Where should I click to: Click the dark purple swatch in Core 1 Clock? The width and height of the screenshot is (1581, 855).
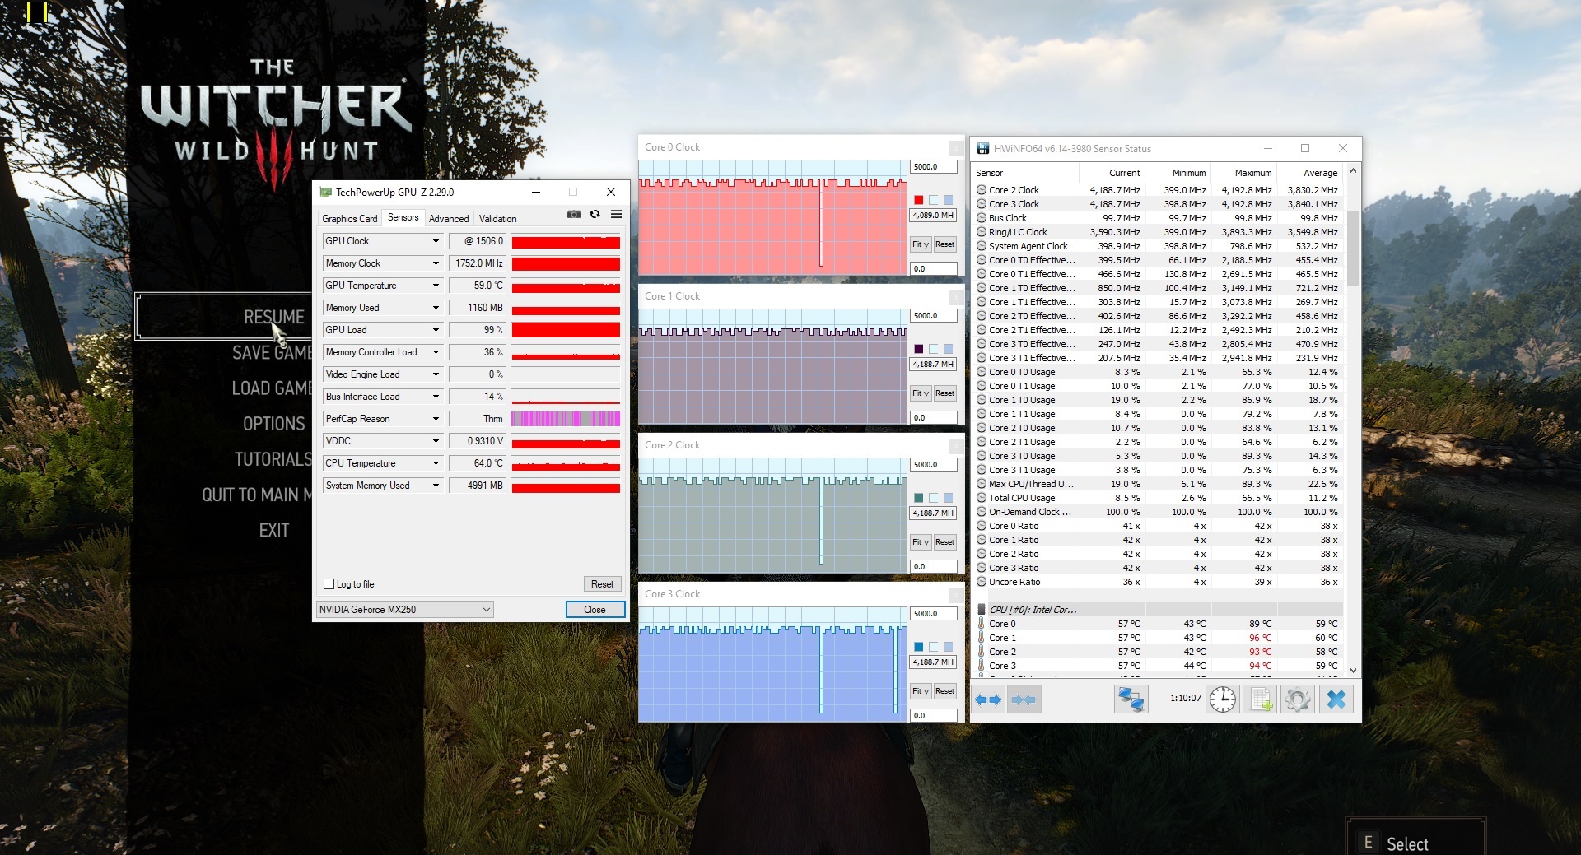point(919,349)
